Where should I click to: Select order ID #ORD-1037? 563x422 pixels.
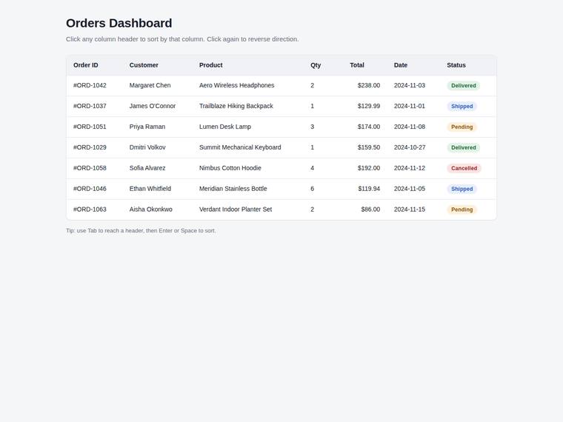(90, 106)
